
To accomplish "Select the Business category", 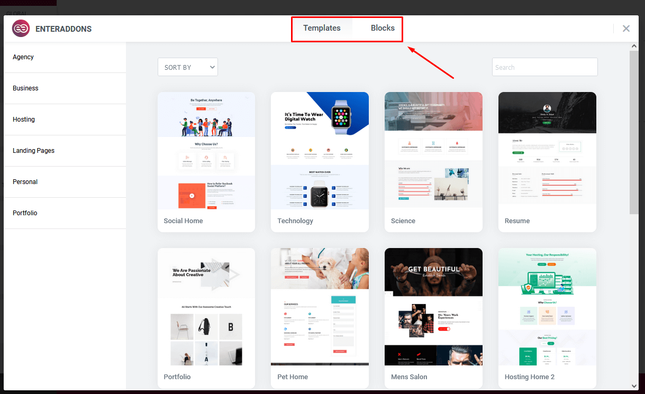I will pyautogui.click(x=25, y=88).
